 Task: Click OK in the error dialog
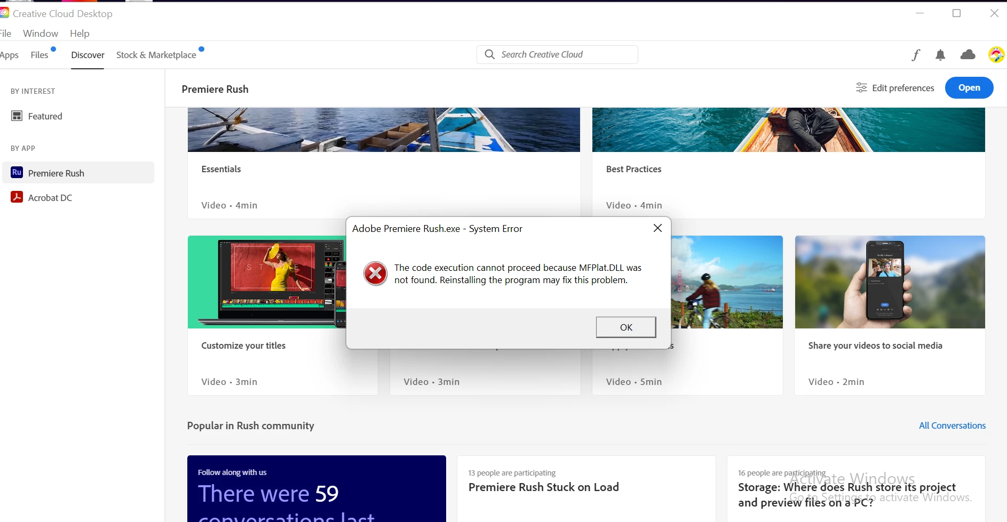pos(626,327)
